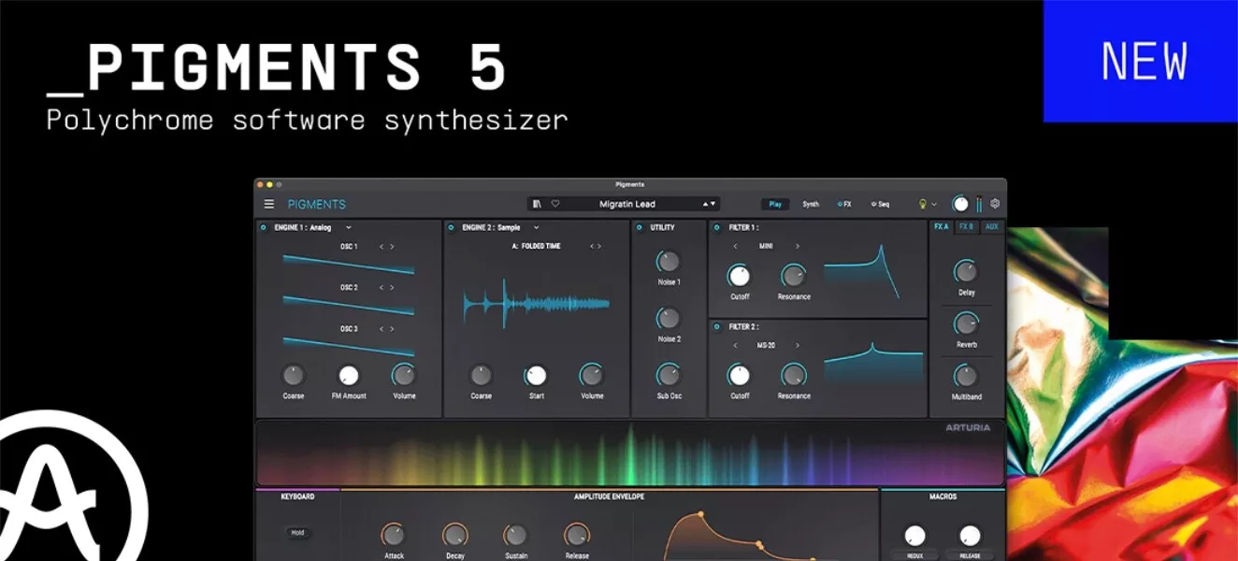Viewport: 1238px width, 561px height.
Task: Click the envelope Decay knob
Action: click(454, 535)
